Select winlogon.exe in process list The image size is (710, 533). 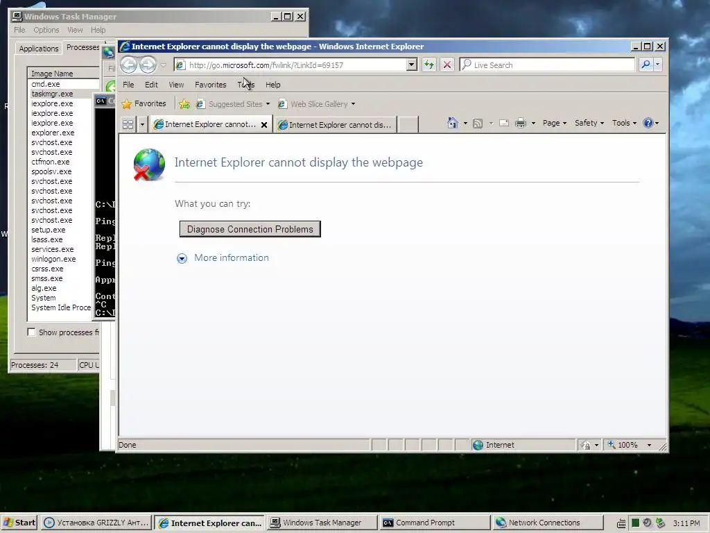point(53,260)
